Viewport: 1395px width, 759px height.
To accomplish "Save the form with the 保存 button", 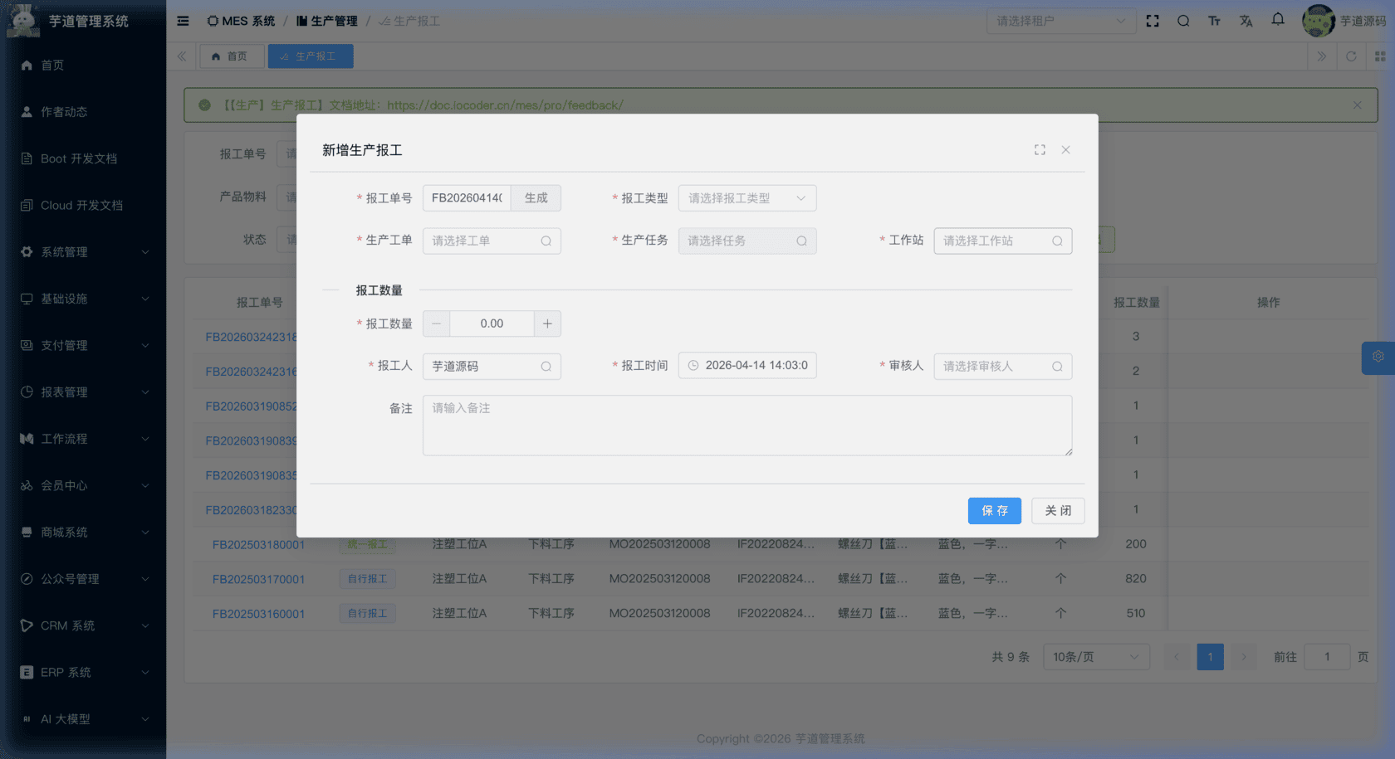I will click(x=994, y=510).
